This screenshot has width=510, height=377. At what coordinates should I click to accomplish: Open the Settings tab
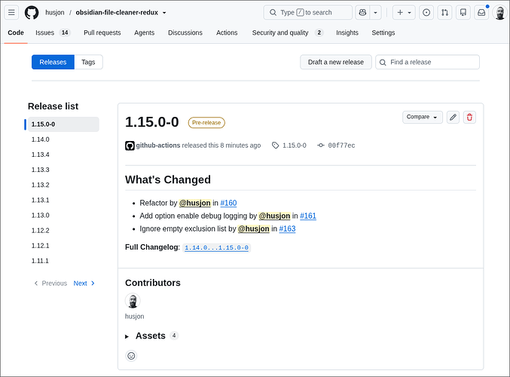coord(383,32)
